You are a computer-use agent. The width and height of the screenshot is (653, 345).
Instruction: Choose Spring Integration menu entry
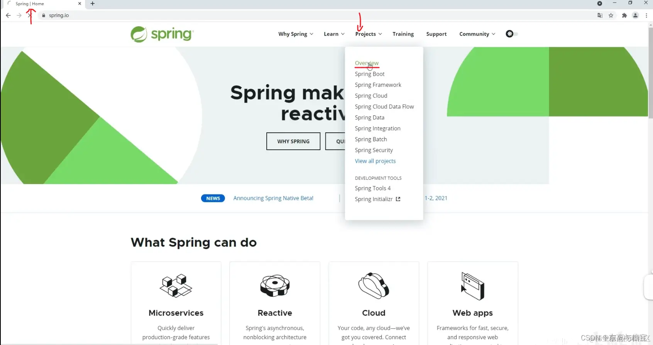click(377, 129)
